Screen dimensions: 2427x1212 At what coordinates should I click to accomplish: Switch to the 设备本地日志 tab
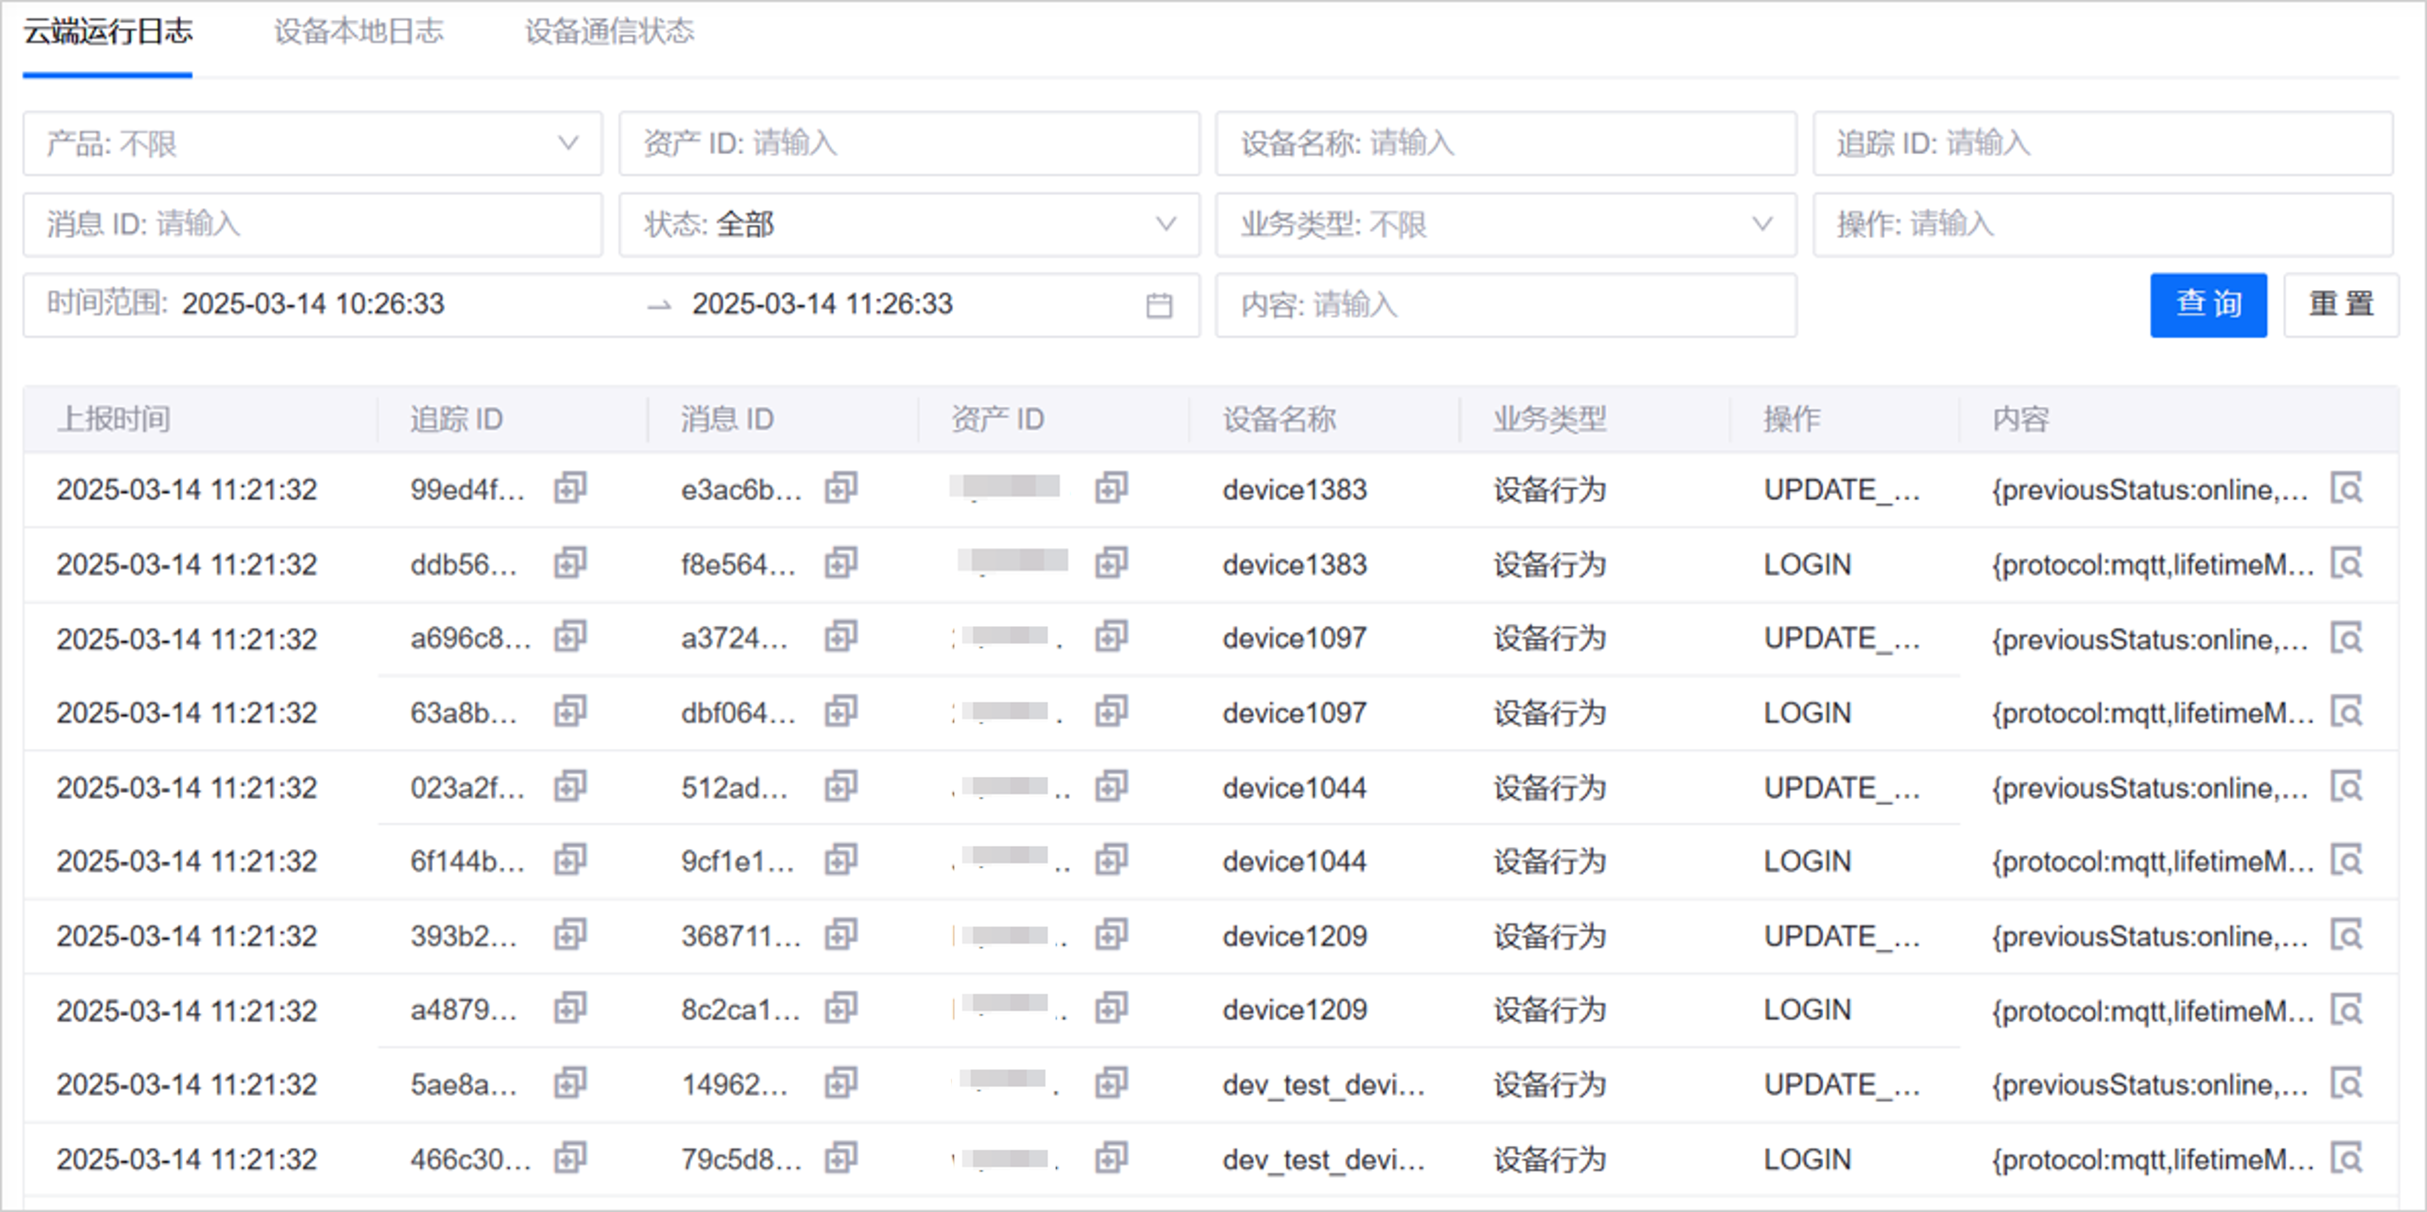click(358, 31)
